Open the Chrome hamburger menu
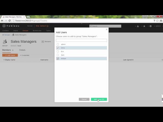 pos(161,21)
